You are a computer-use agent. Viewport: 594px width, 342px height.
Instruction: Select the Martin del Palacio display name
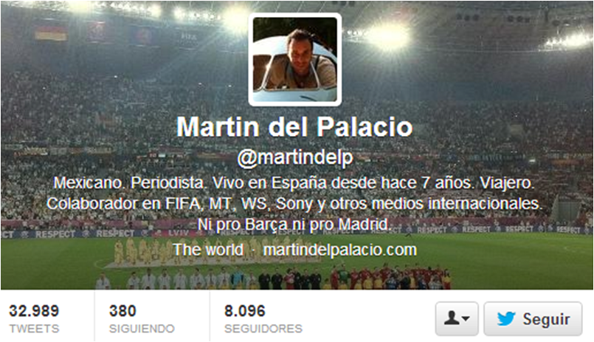pos(294,126)
